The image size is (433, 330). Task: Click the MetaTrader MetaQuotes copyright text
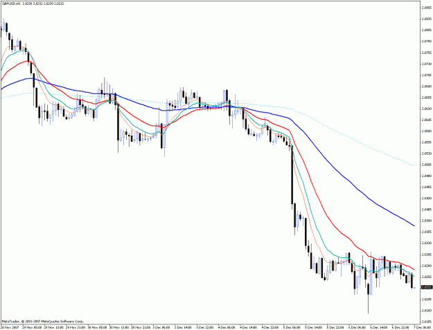(x=43, y=321)
